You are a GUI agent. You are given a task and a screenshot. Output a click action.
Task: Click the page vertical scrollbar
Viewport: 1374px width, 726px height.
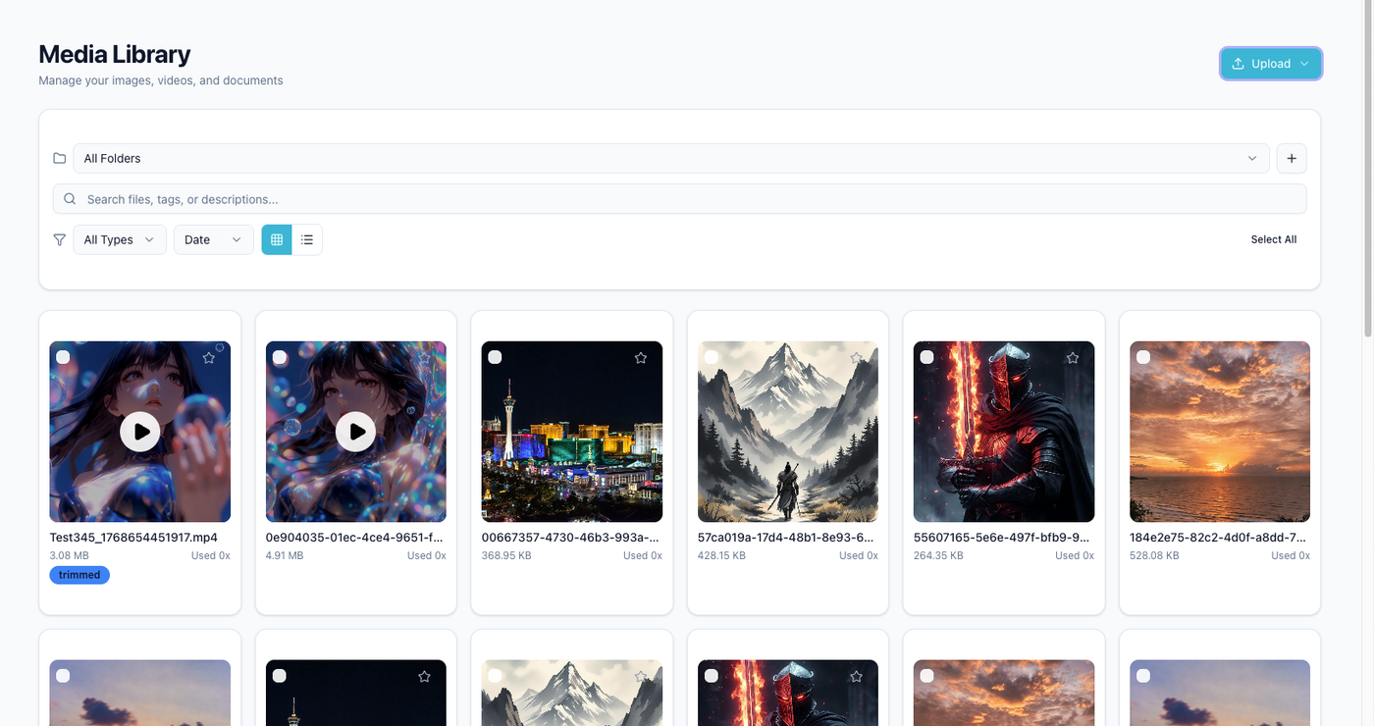[x=1367, y=167]
